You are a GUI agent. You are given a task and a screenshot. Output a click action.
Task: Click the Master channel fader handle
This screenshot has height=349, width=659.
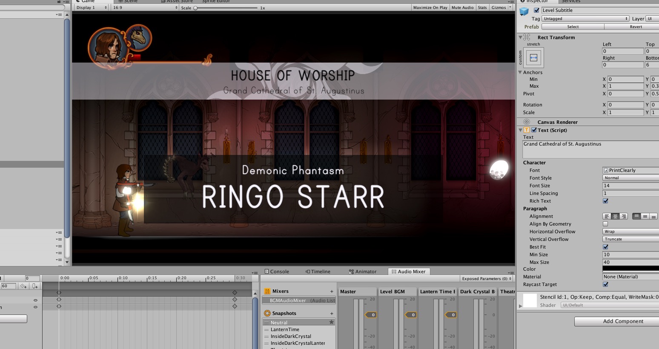pyautogui.click(x=371, y=315)
